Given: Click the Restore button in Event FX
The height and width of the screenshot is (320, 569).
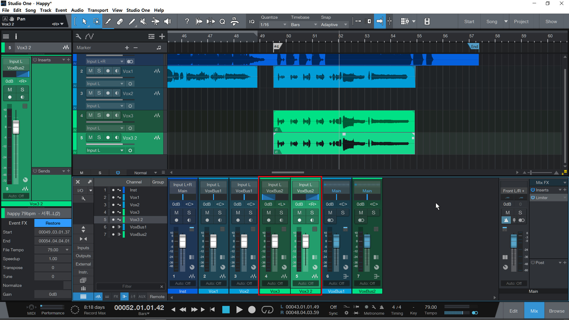Looking at the screenshot, I should [53, 223].
